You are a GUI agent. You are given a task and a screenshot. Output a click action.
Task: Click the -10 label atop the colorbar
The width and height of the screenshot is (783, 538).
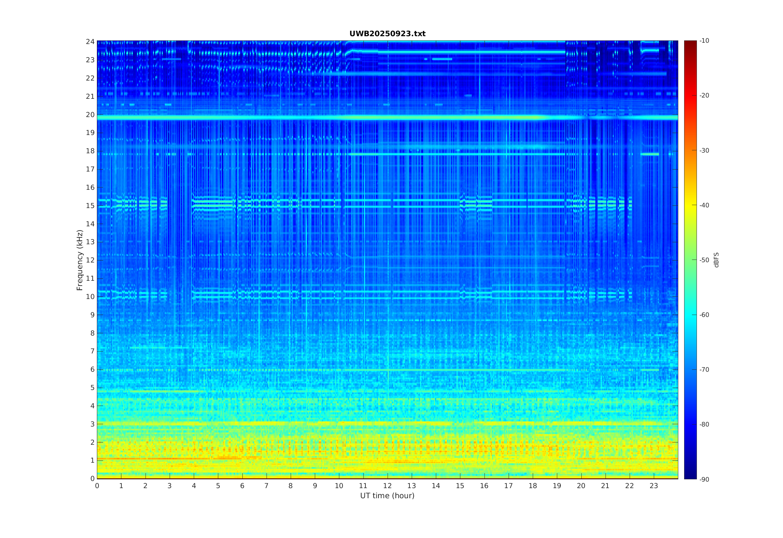coord(704,41)
